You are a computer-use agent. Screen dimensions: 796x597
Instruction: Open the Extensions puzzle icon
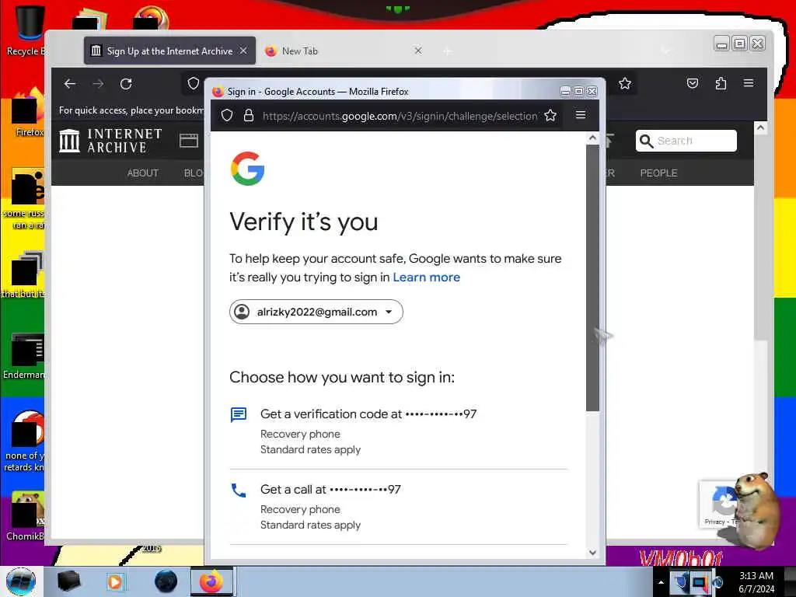(721, 83)
